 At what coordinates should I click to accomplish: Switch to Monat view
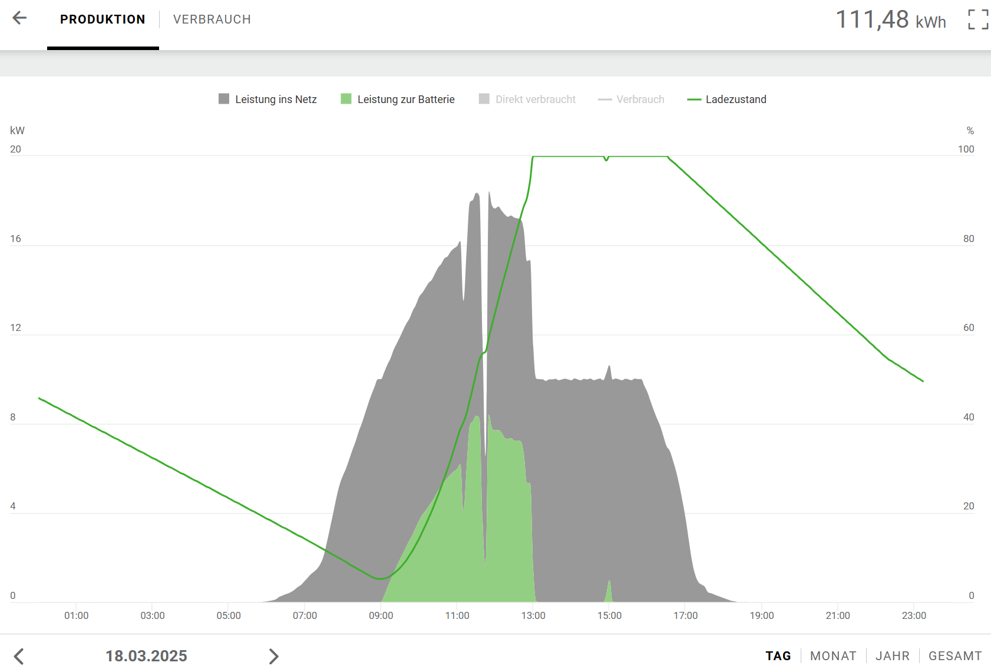(x=833, y=656)
